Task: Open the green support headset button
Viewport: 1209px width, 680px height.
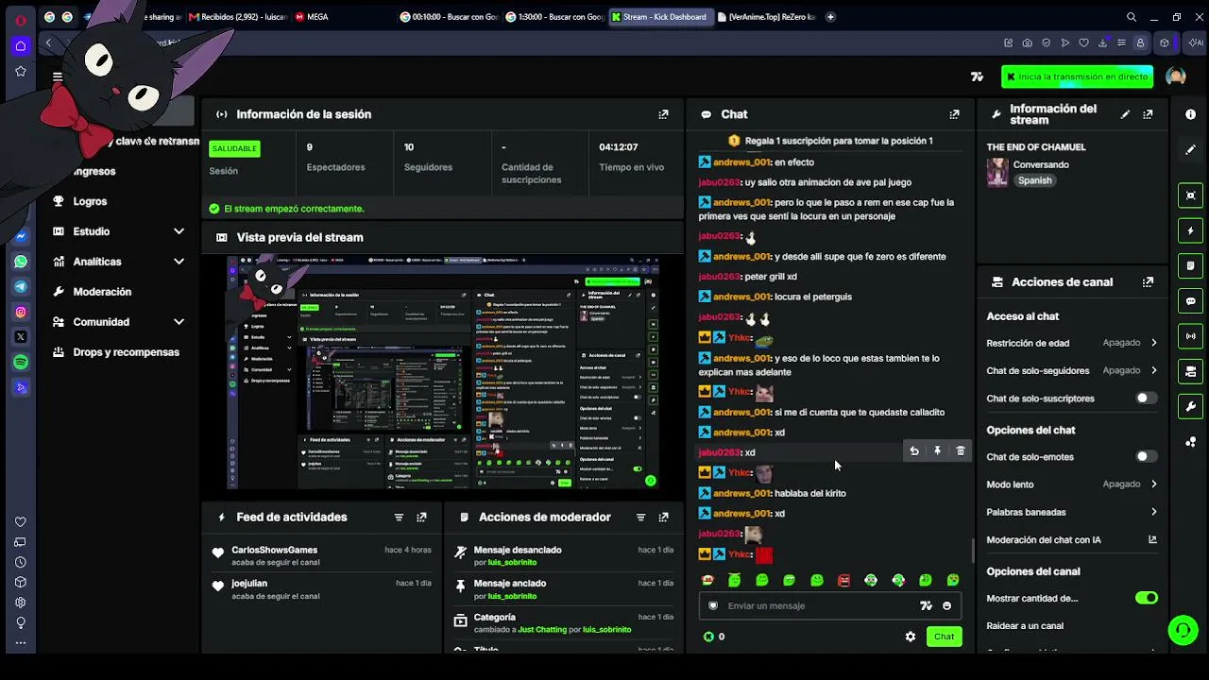Action: click(1183, 630)
